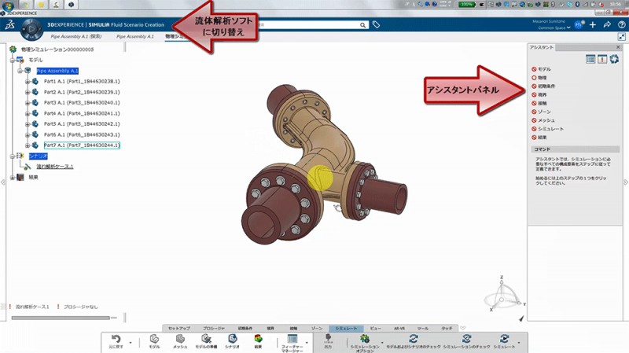This screenshot has width=629, height=353.
Task: Open the フィーチャーマネージャー icon
Action: click(x=292, y=339)
